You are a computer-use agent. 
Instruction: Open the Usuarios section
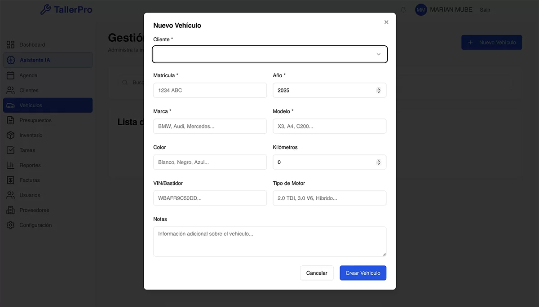(48, 195)
